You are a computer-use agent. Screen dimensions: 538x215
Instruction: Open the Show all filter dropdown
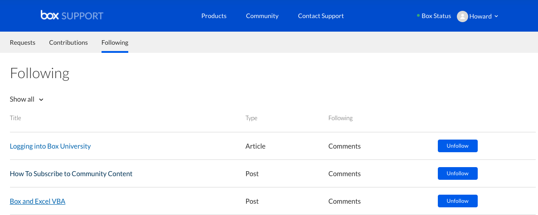pyautogui.click(x=26, y=99)
